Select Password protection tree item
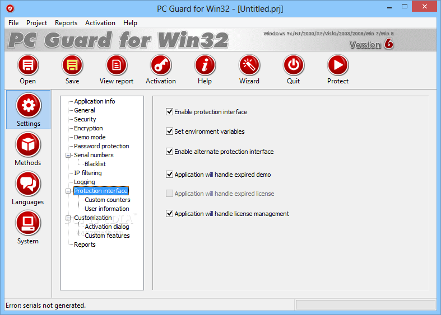The image size is (441, 315). tap(101, 146)
